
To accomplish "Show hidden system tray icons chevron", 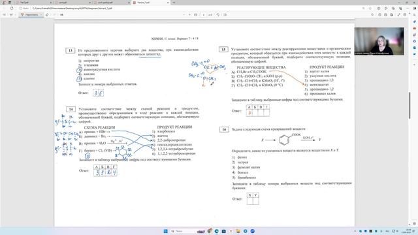I will coord(355,231).
